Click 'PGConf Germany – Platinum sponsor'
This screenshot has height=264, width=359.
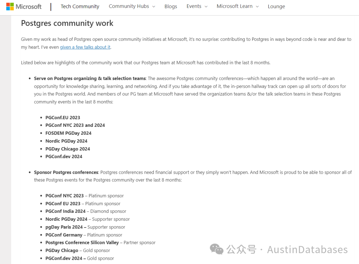84,235
